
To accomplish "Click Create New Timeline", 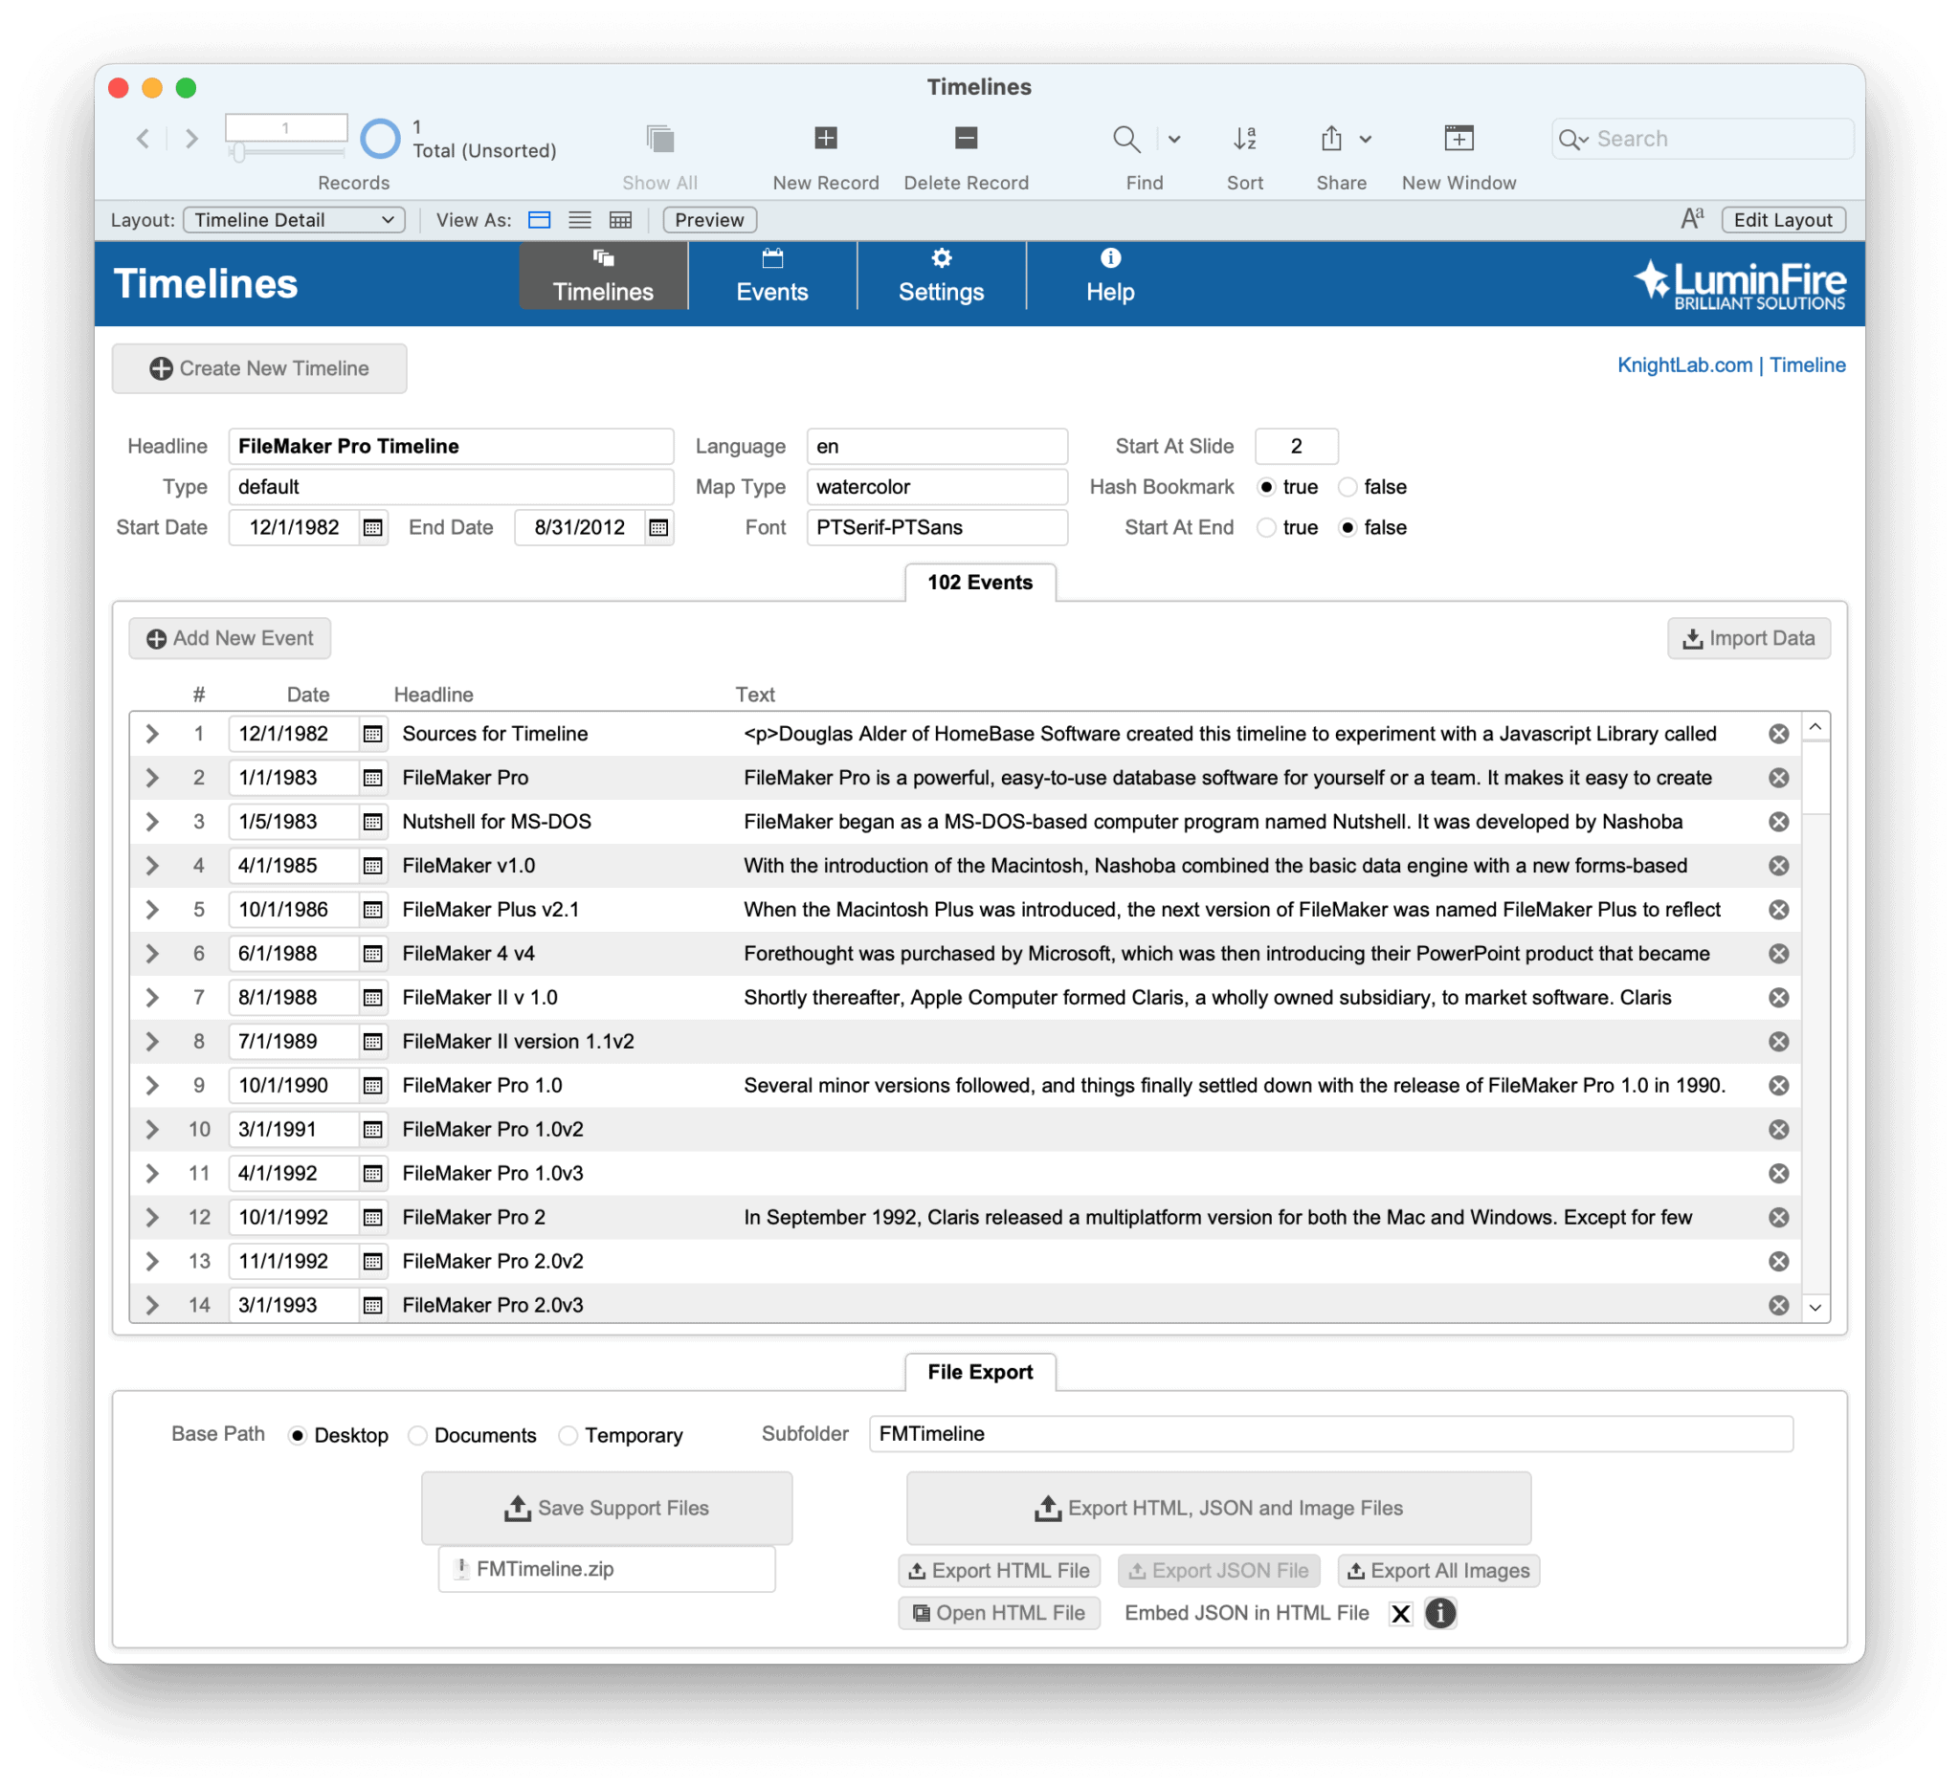I will pos(258,368).
